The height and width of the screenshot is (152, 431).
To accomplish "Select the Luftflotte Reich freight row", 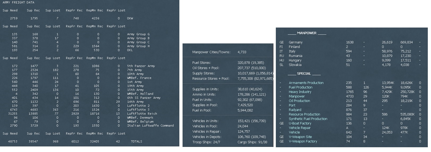I will tap(142, 114).
